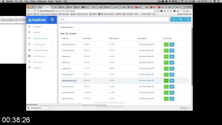Screen dimensions: 222x125
Task: Click the hamburger menu icon beside shoplicate logo
Action: point(52,19)
